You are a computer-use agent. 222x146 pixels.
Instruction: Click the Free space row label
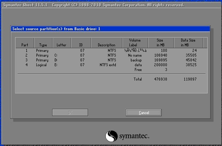(x=138, y=70)
